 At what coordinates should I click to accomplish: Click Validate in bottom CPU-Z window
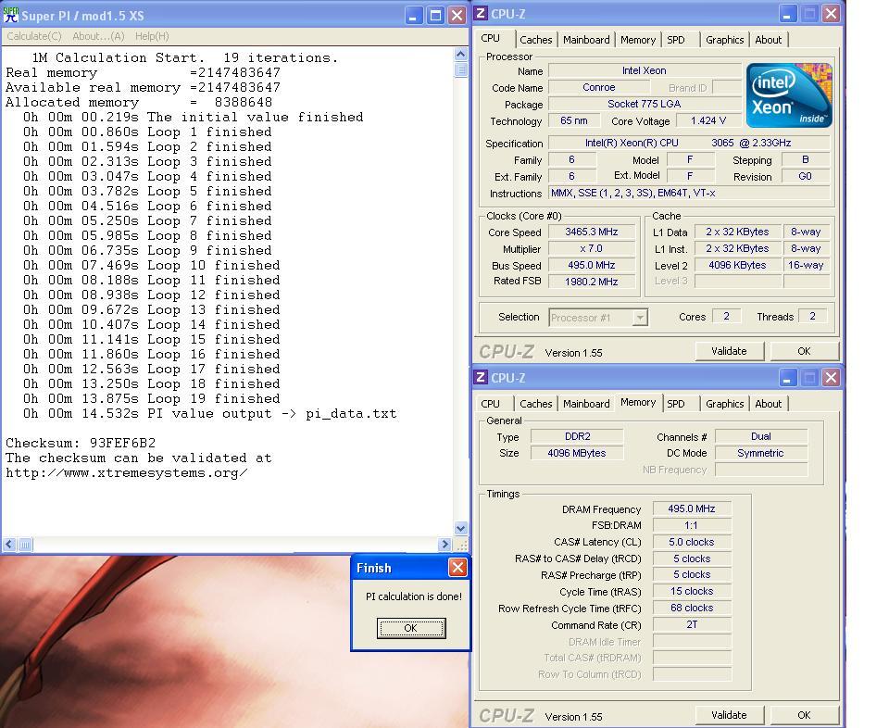click(729, 715)
